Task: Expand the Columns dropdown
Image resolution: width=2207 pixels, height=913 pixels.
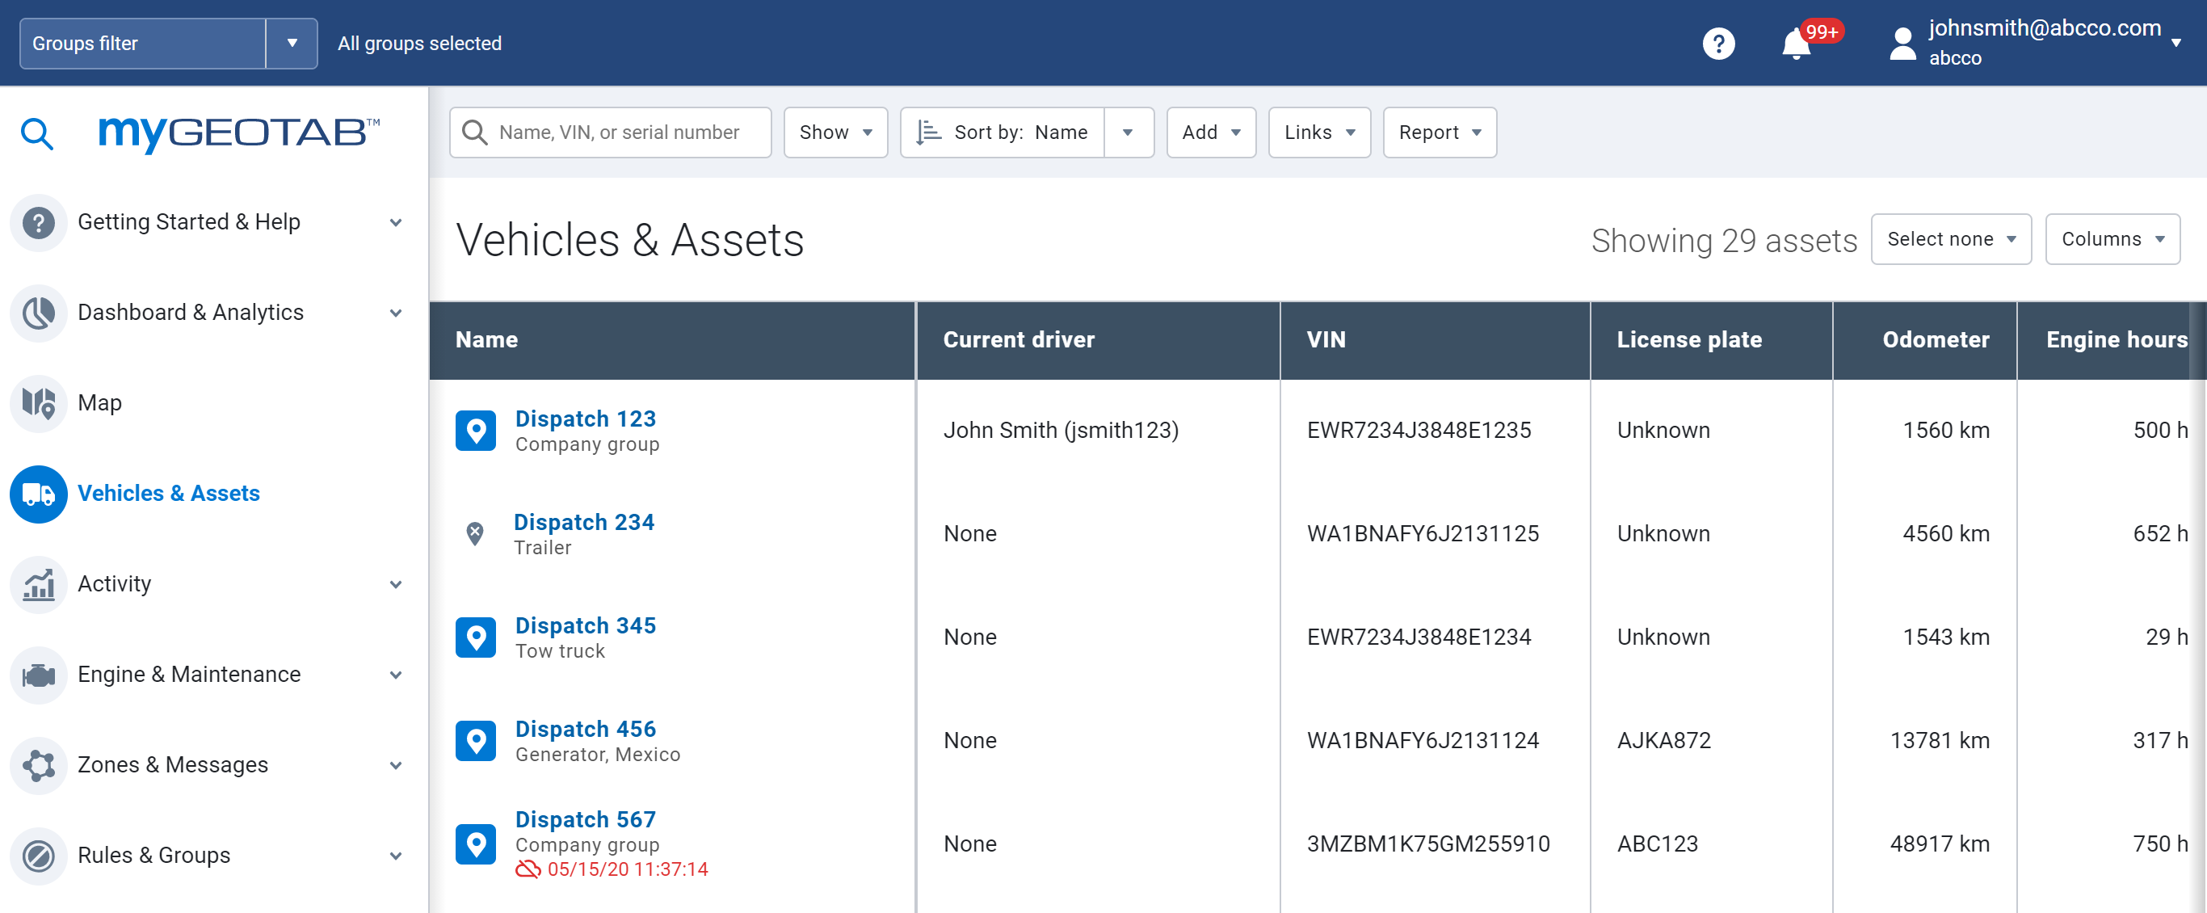Action: coord(2112,239)
